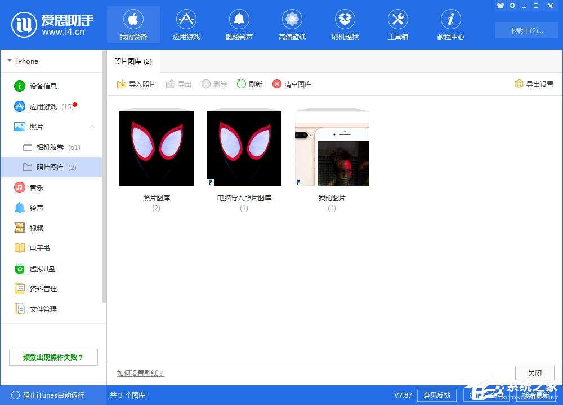Enable 阻止iTunes自动运行 at the bottom
Image resolution: width=563 pixels, height=405 pixels.
[45, 395]
